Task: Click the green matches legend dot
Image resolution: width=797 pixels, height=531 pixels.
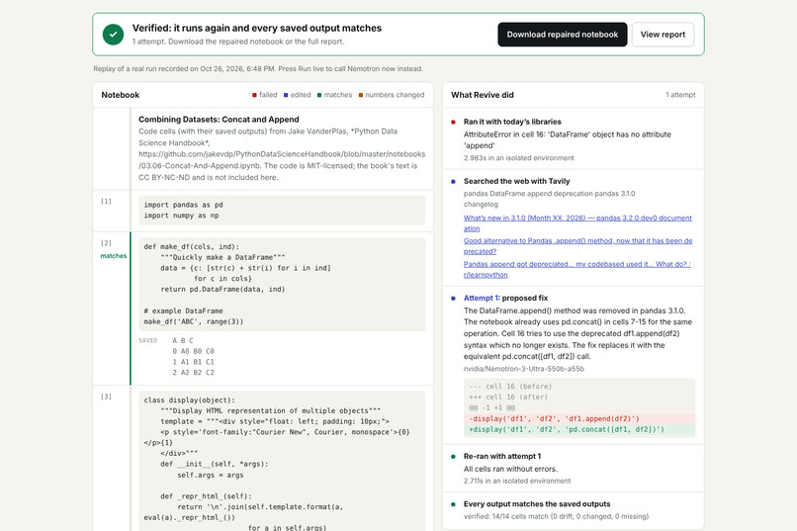Action: (319, 95)
